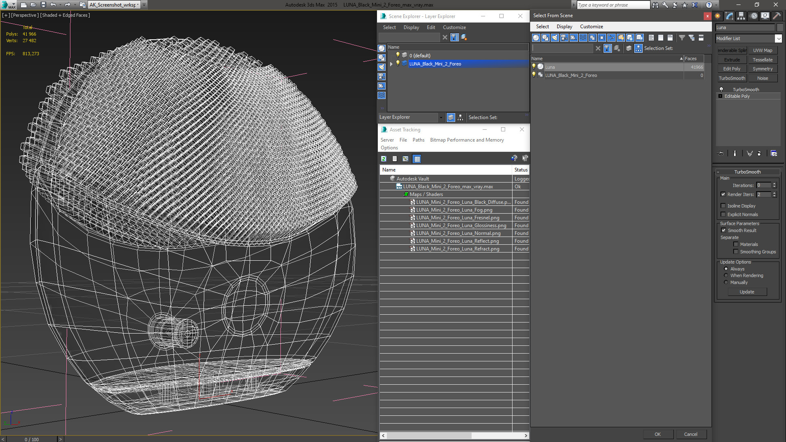Click the OK button in Select From Scene
Viewport: 786px width, 442px height.
pos(657,434)
